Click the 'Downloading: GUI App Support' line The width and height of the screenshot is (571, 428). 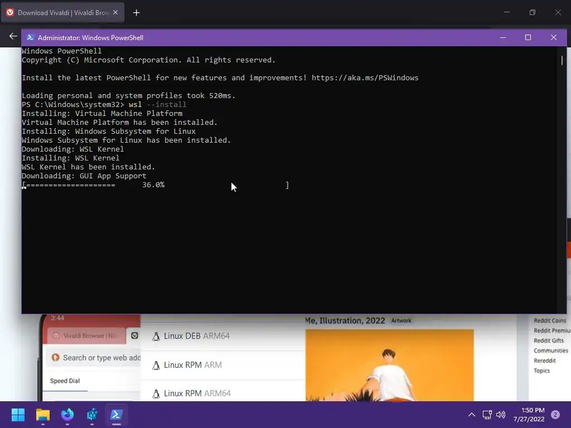click(x=84, y=176)
